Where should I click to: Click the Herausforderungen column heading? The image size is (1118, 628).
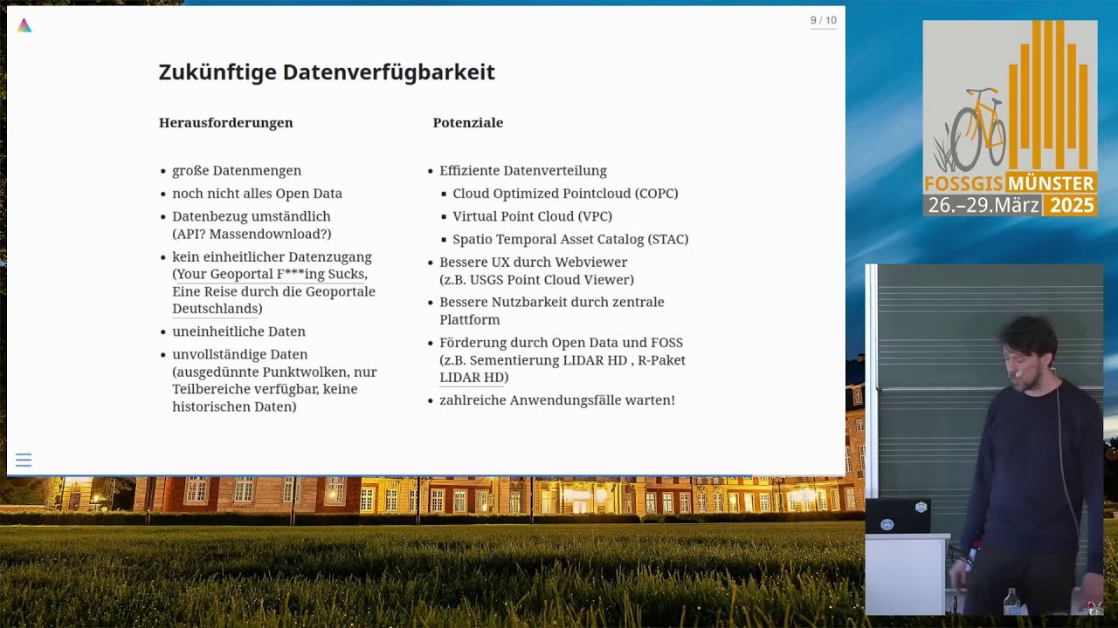point(225,123)
